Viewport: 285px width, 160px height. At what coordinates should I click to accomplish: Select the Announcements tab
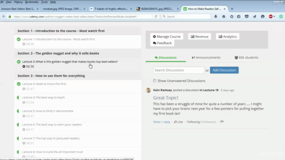pyautogui.click(x=206, y=57)
